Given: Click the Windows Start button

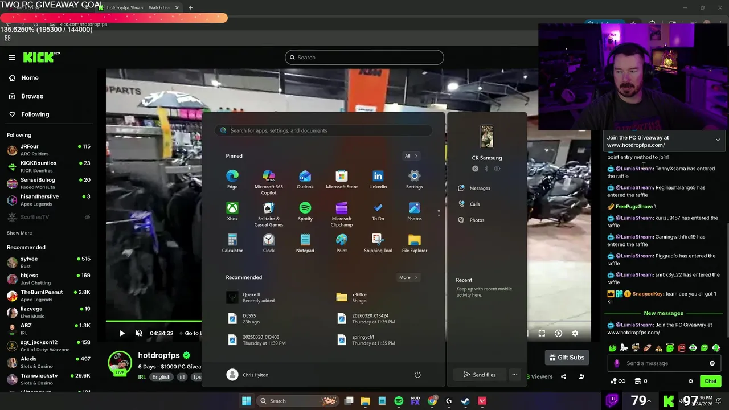Looking at the screenshot, I should click(x=247, y=401).
